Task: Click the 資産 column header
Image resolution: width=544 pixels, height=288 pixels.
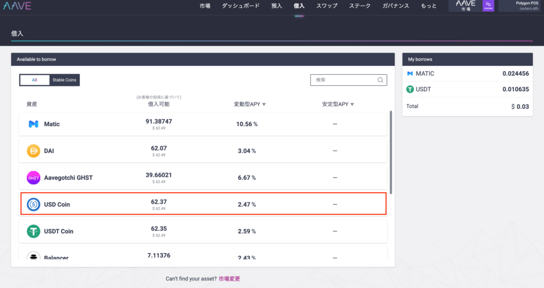Action: (31, 104)
